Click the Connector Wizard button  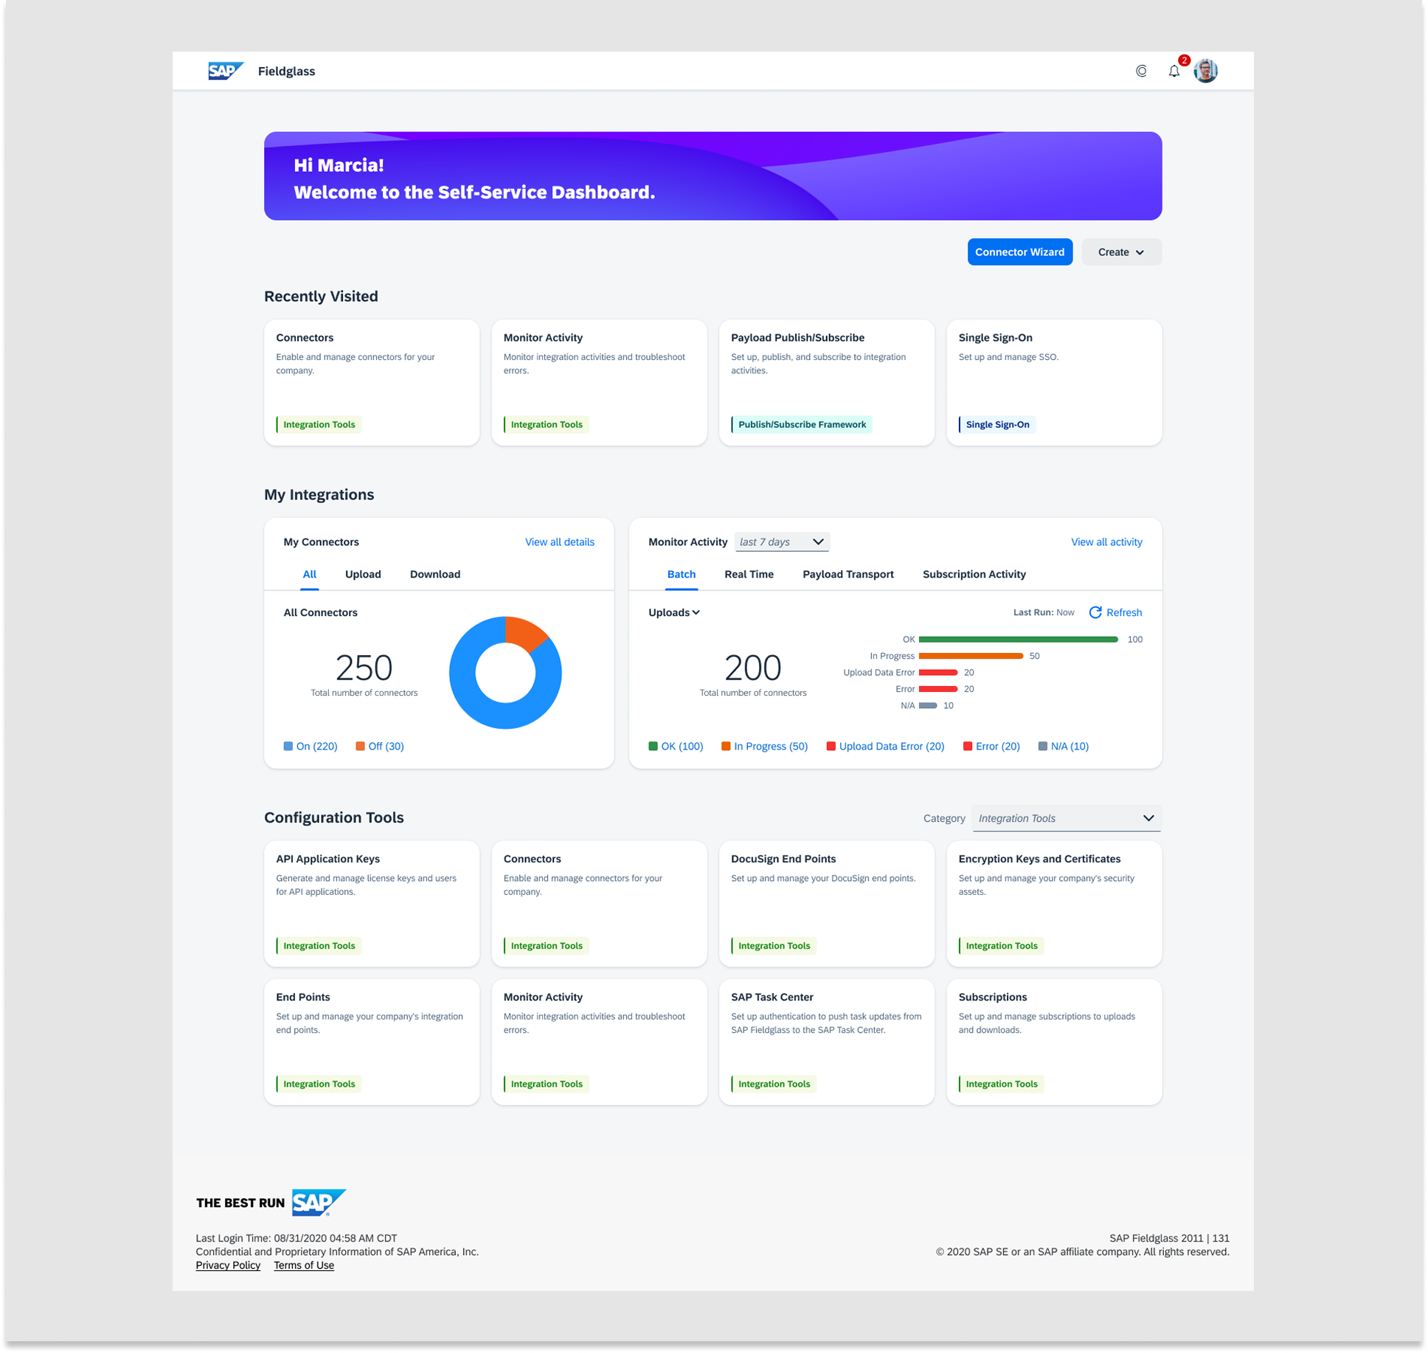[1019, 252]
